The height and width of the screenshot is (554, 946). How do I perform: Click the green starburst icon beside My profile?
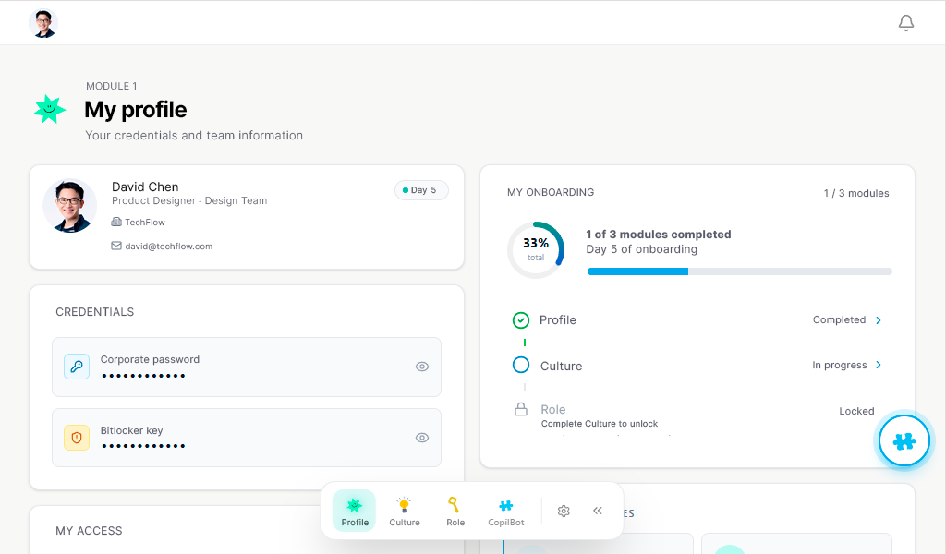(48, 110)
